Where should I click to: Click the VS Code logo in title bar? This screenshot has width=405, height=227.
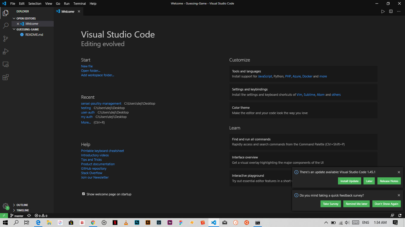[x=4, y=4]
